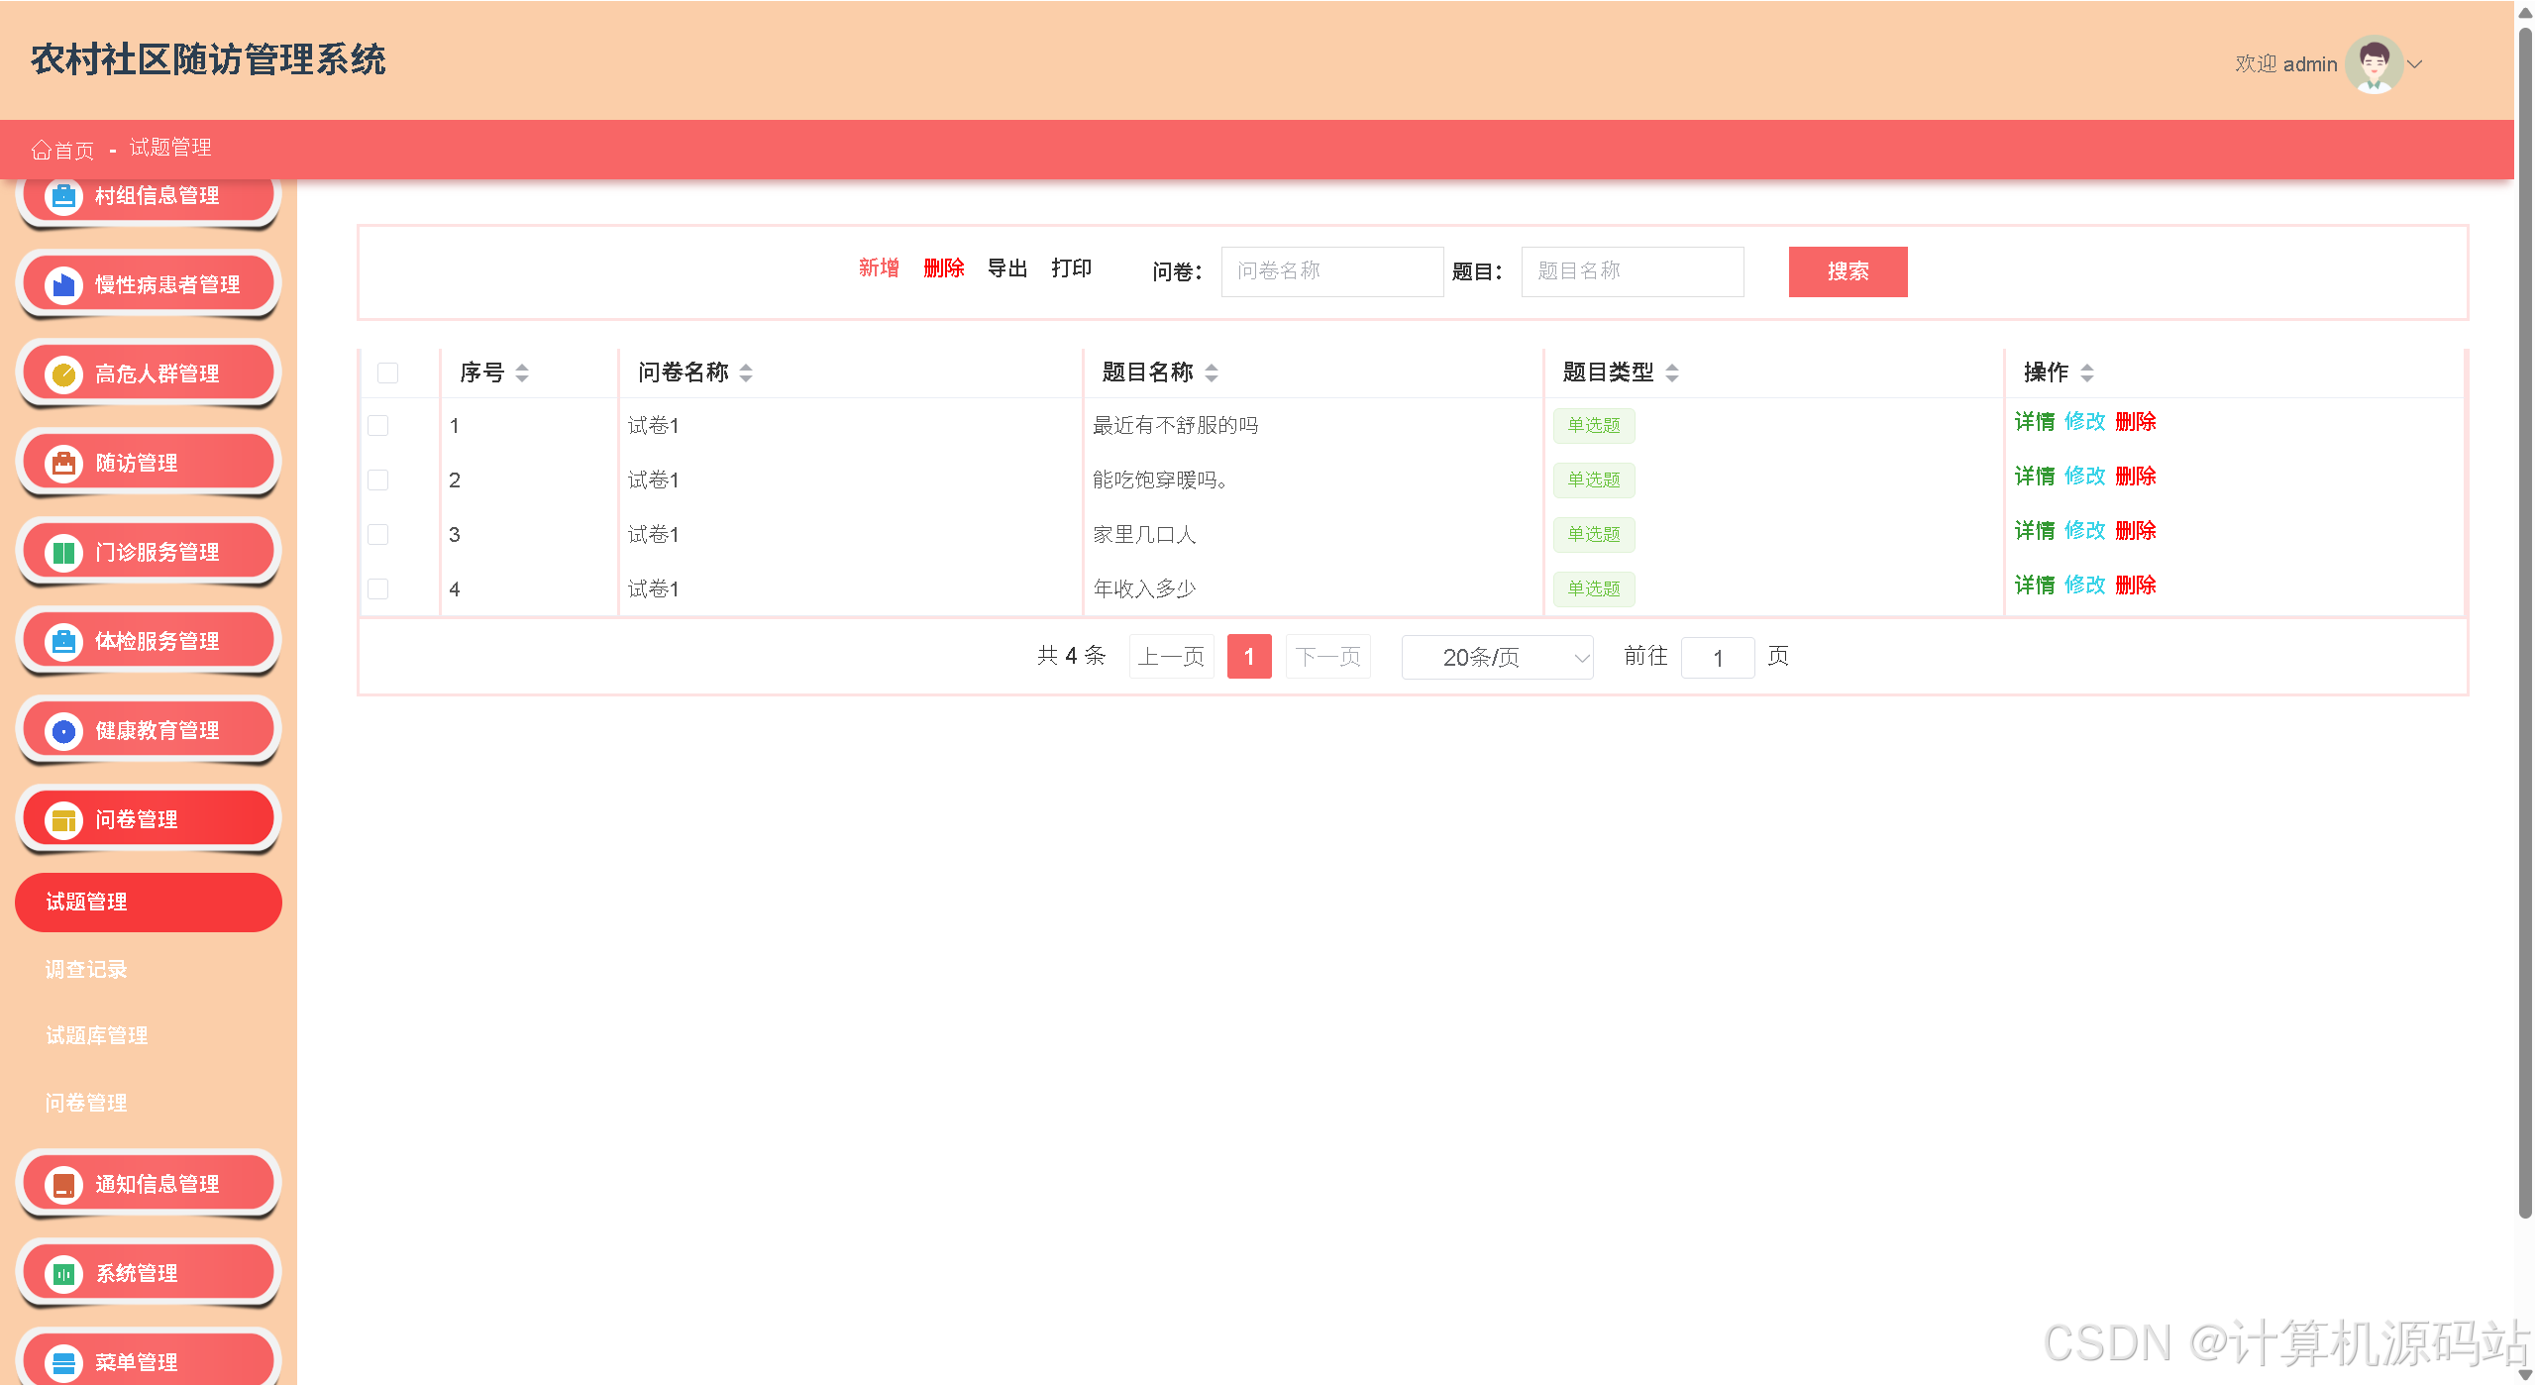
Task: Collapse the 问卷管理 parent menu
Action: 149,820
